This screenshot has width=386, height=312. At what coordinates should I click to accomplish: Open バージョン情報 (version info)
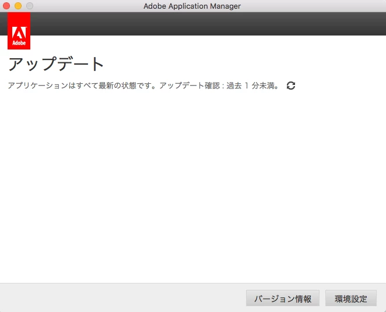click(x=283, y=298)
